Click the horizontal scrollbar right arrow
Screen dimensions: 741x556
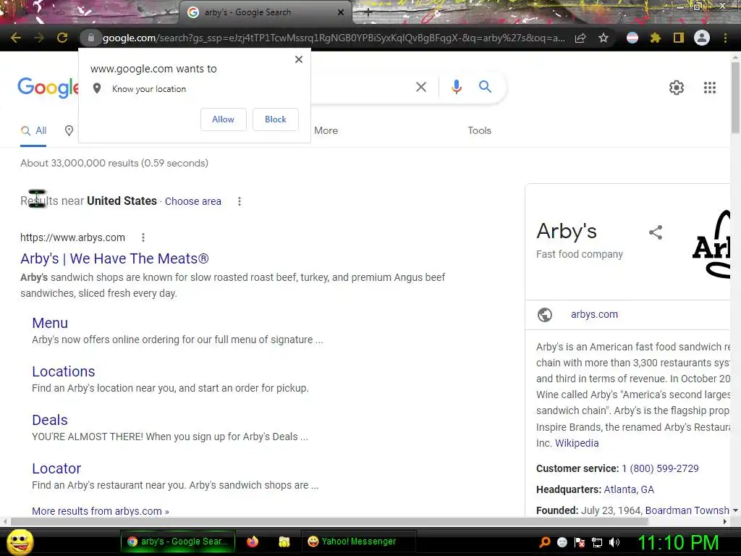click(725, 521)
